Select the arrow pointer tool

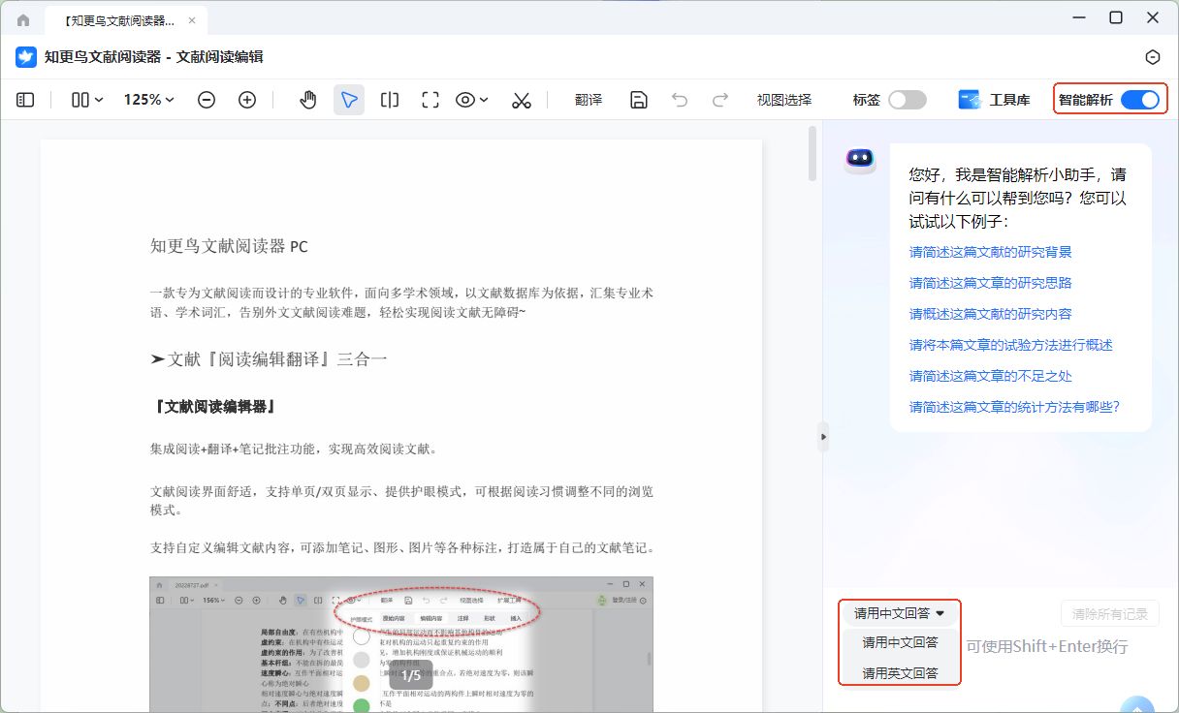click(349, 100)
